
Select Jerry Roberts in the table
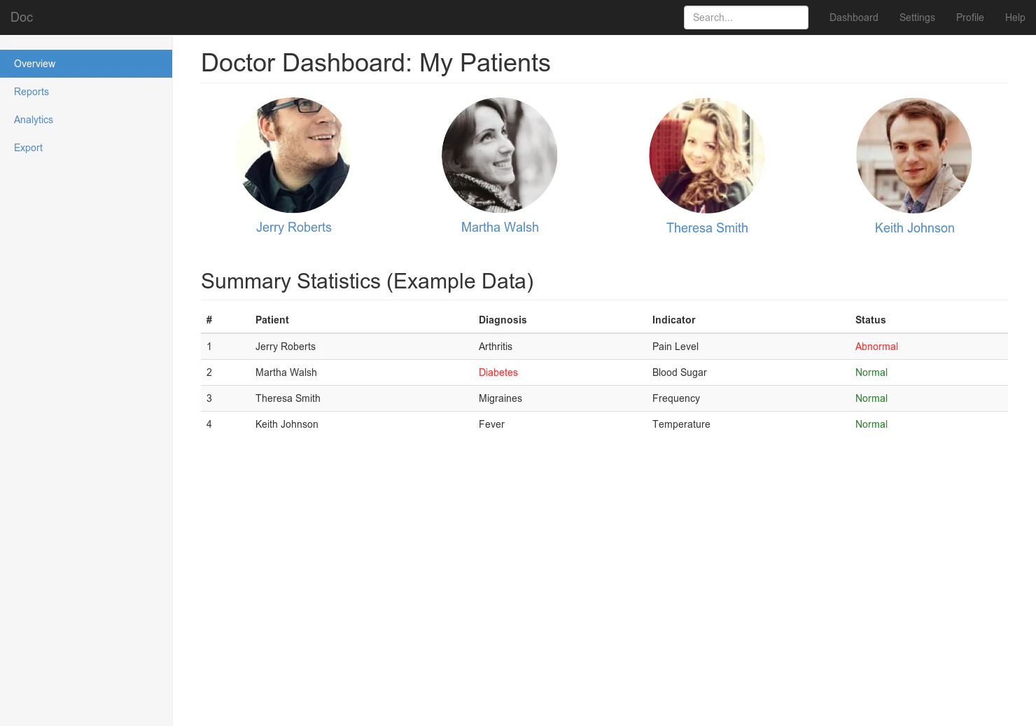[x=286, y=347]
